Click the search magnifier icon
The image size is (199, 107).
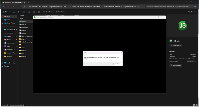195,7
